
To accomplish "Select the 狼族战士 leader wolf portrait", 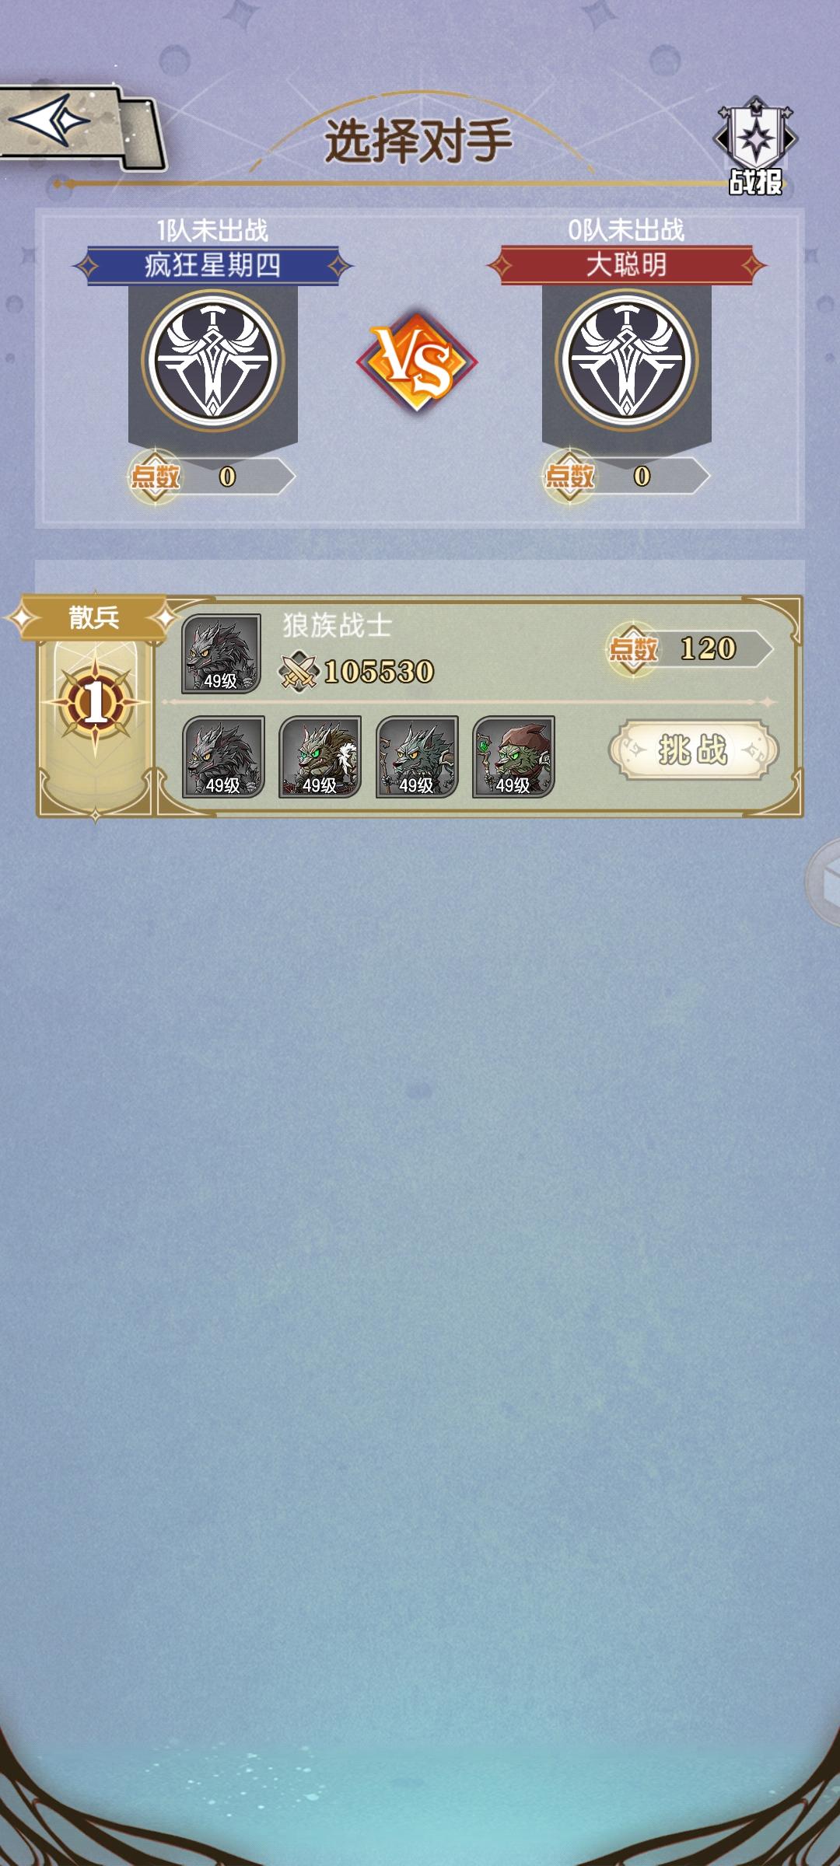I will (x=221, y=654).
